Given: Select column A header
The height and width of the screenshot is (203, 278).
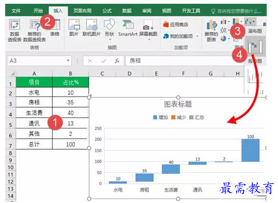Looking at the screenshot, I should tap(34, 74).
